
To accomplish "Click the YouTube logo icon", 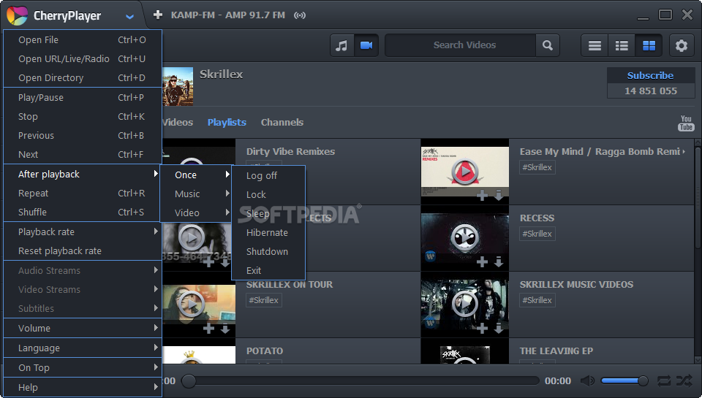I will [686, 123].
